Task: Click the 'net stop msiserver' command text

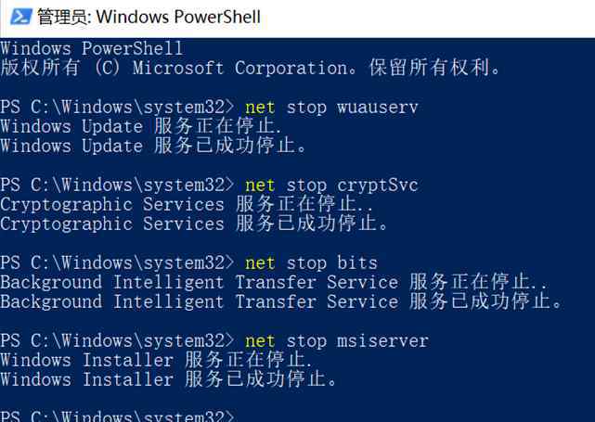Action: tap(337, 341)
